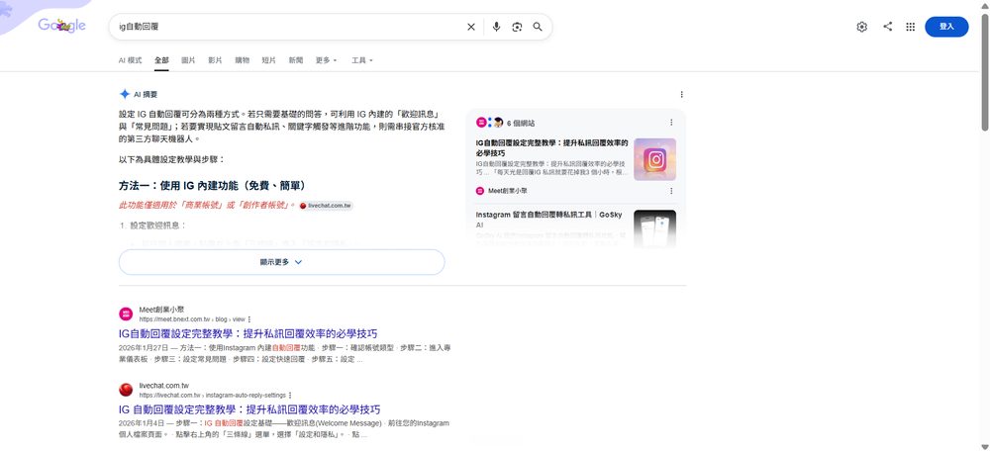Image resolution: width=990 pixels, height=451 pixels.
Task: Click heading 方法一：使用 IG 內建功能
Action: pos(212,186)
